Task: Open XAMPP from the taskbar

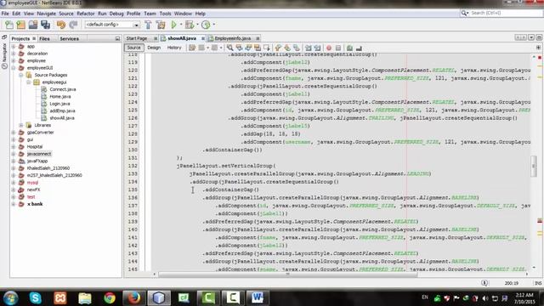Action: [60, 297]
